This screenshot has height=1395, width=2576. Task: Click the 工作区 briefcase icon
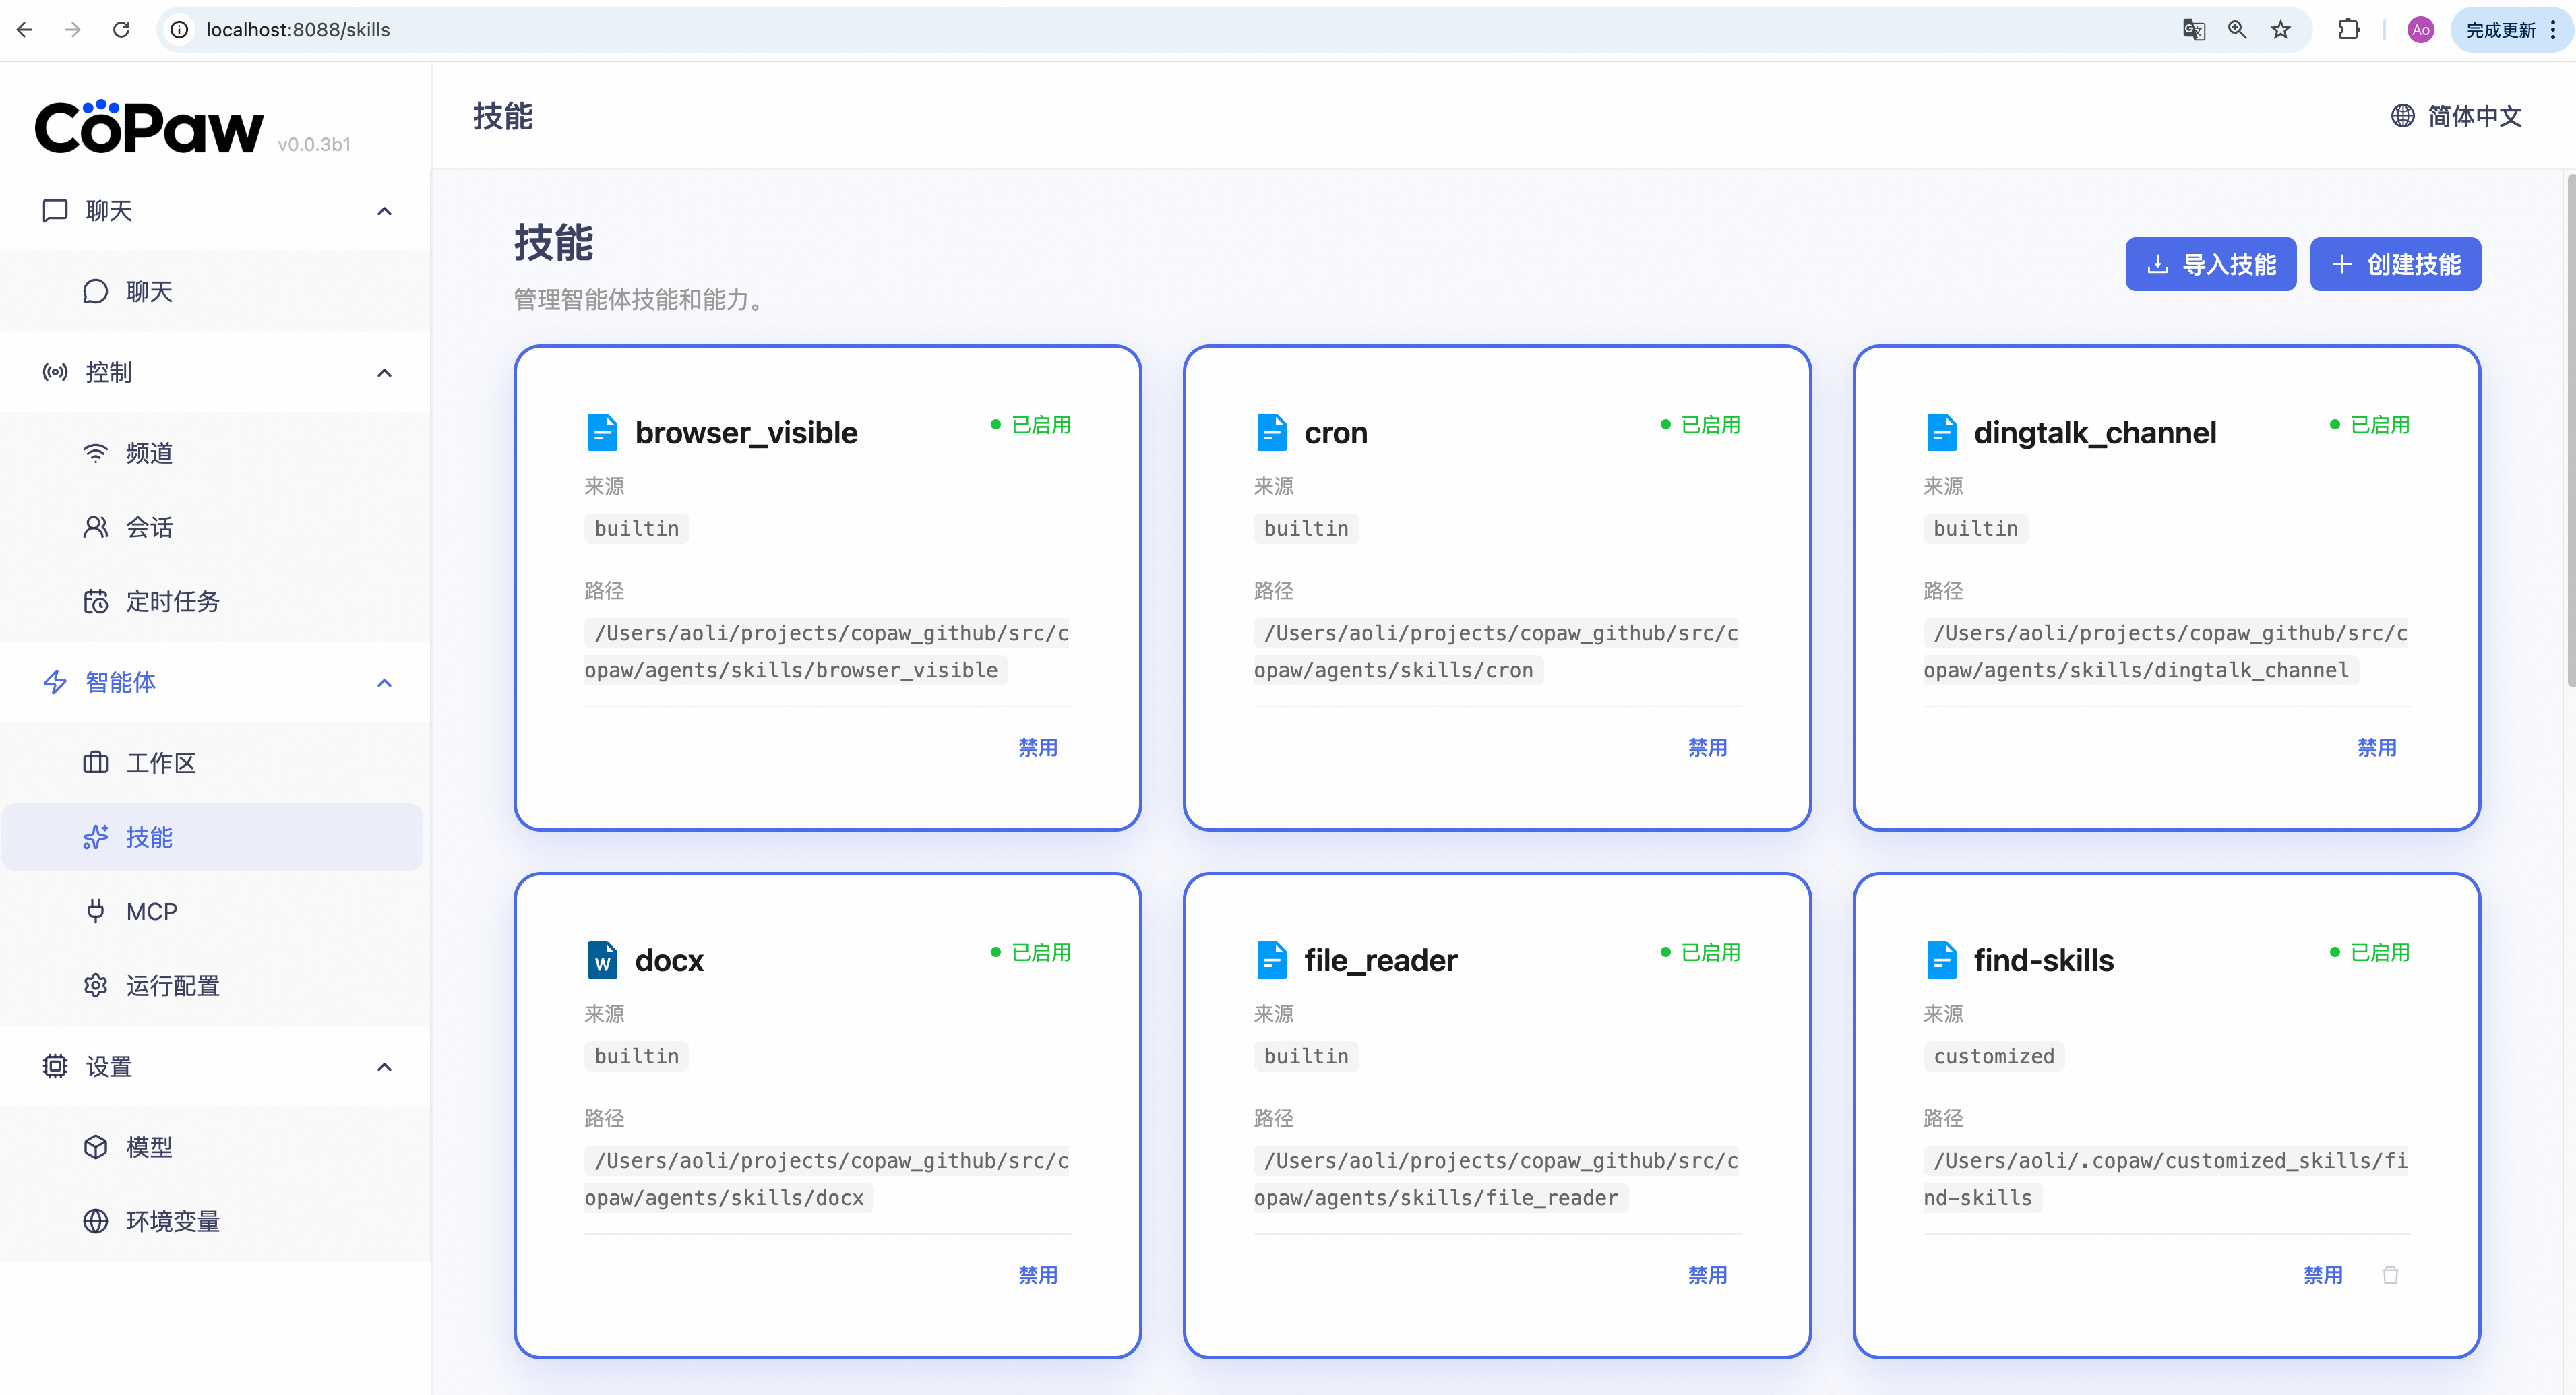click(x=96, y=763)
